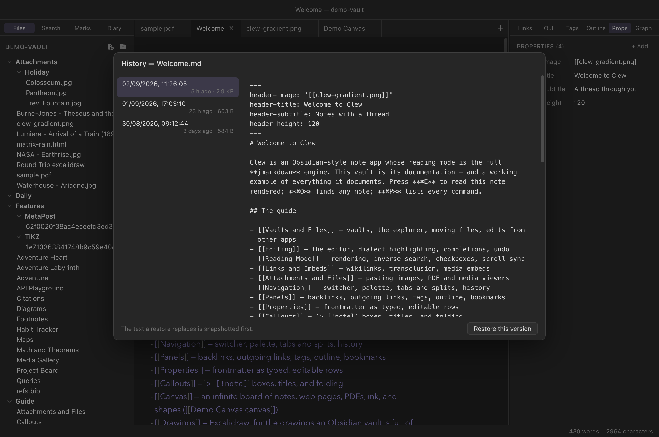The height and width of the screenshot is (437, 659).
Task: Collapse the Holiday folder
Action: (x=19, y=72)
